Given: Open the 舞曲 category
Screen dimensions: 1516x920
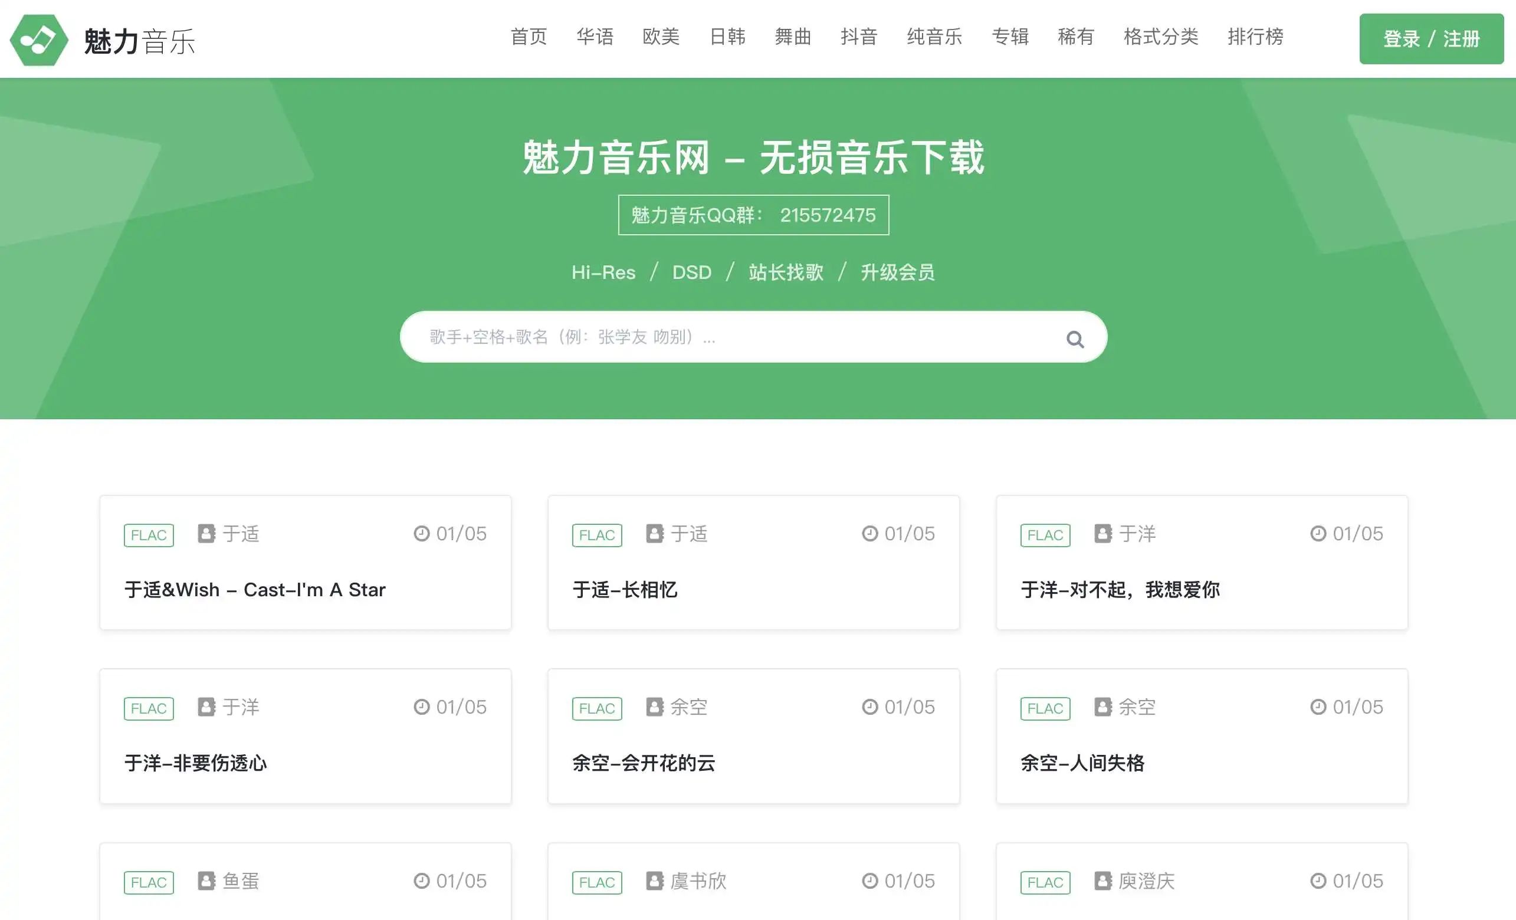Looking at the screenshot, I should click(793, 37).
